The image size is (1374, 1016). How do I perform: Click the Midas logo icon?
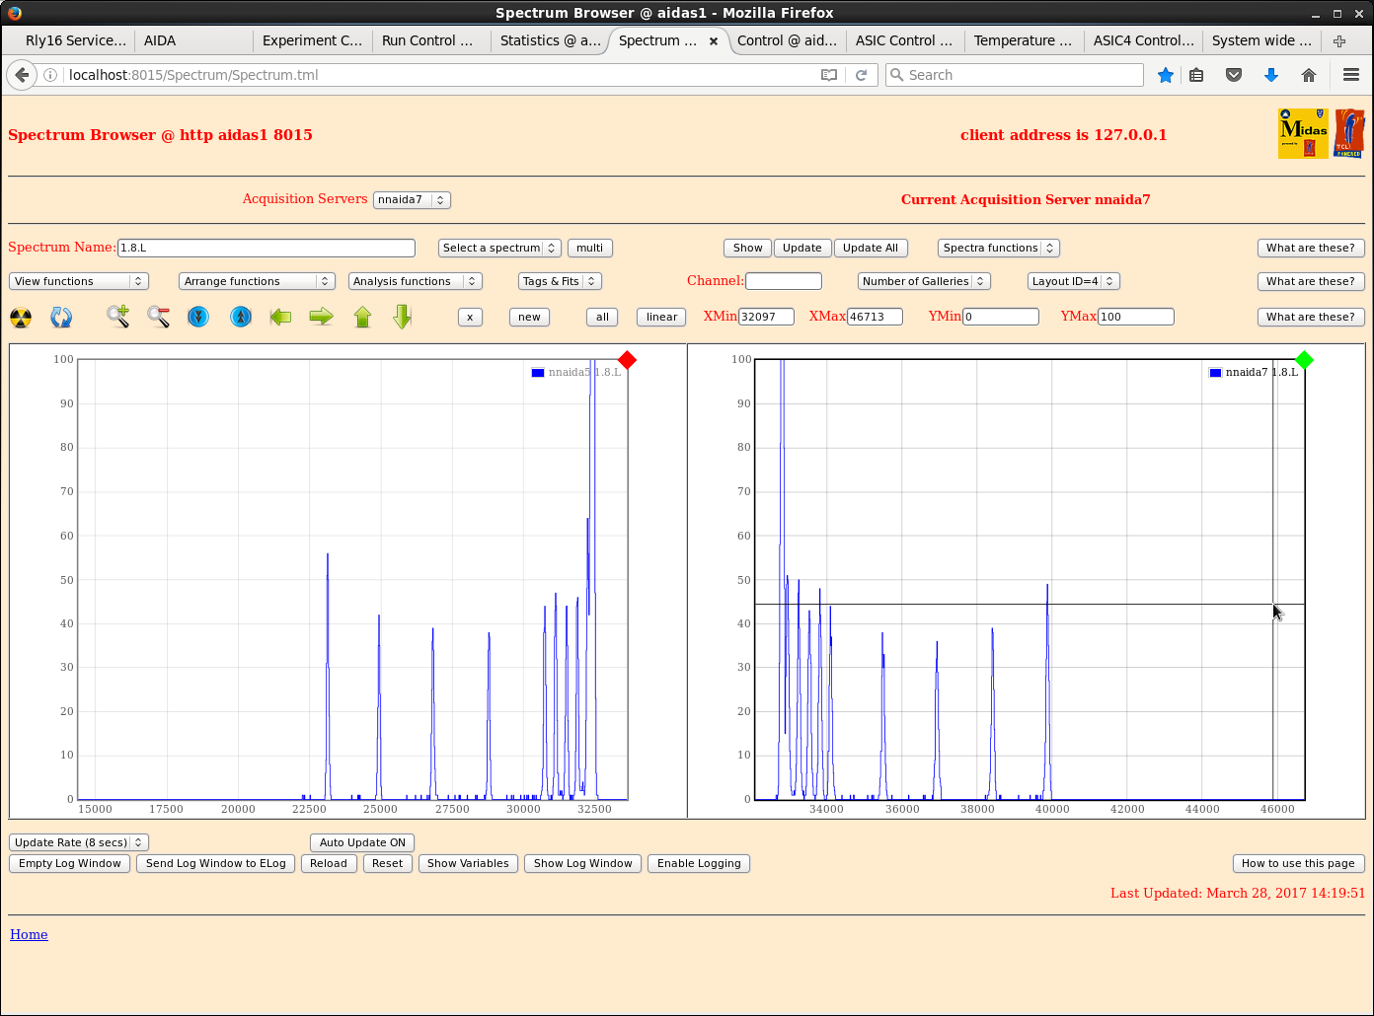[1303, 133]
